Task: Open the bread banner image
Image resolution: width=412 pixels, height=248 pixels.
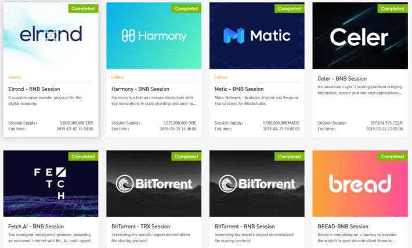Action: [x=360, y=184]
